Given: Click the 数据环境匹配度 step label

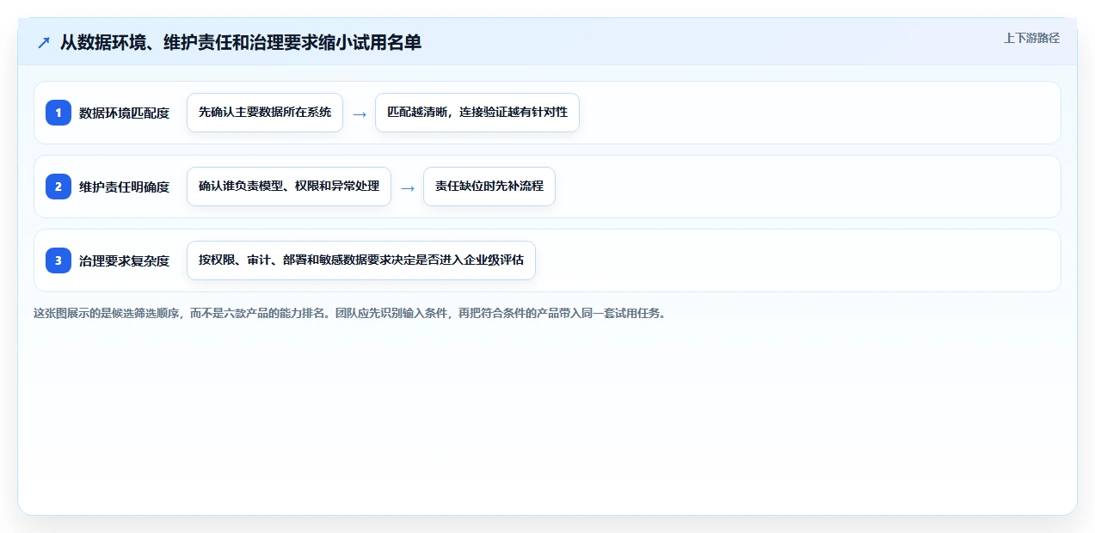Looking at the screenshot, I should tap(124, 113).
